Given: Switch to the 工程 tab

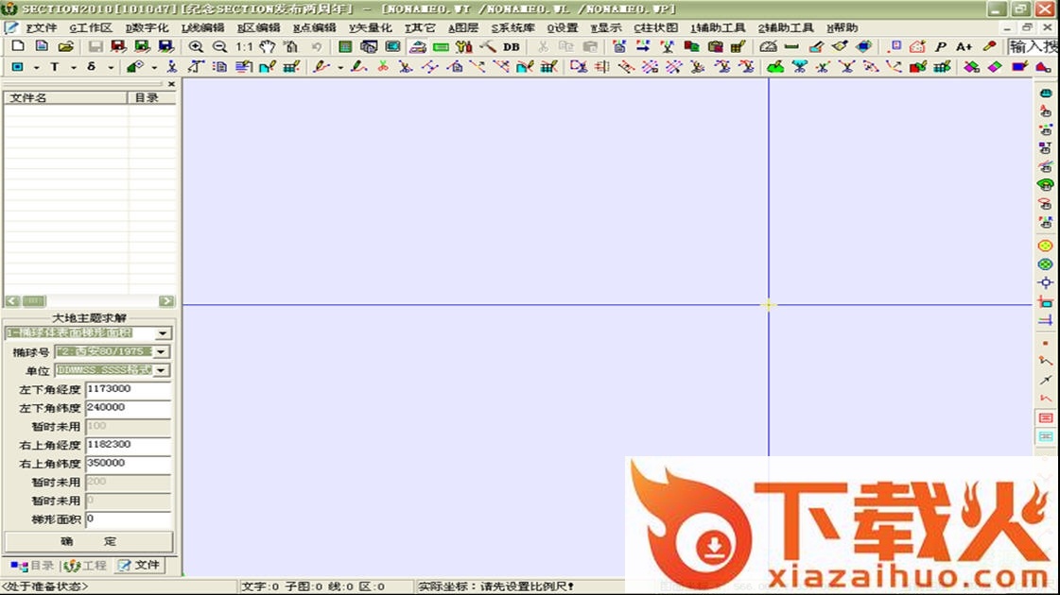Looking at the screenshot, I should (x=86, y=566).
